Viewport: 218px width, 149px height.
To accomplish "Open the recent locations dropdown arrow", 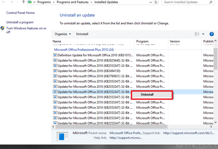I will 17,2.
